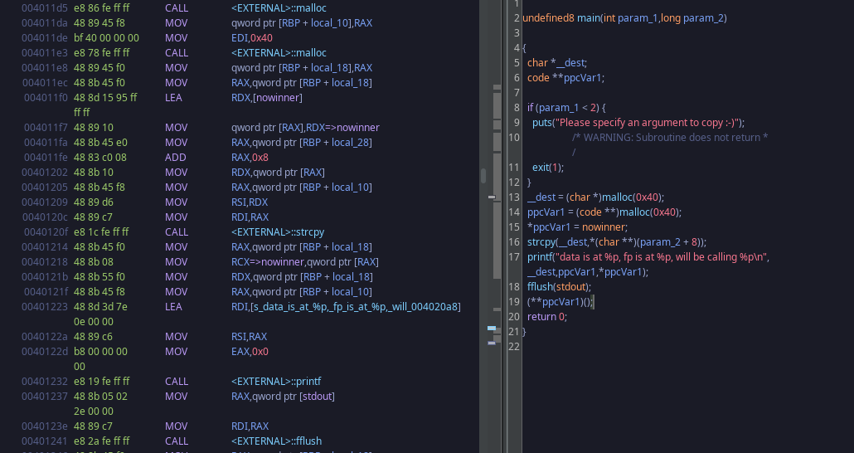Select local_28 operand at address 004011fa
Viewport: 854px width, 453px height.
352,142
